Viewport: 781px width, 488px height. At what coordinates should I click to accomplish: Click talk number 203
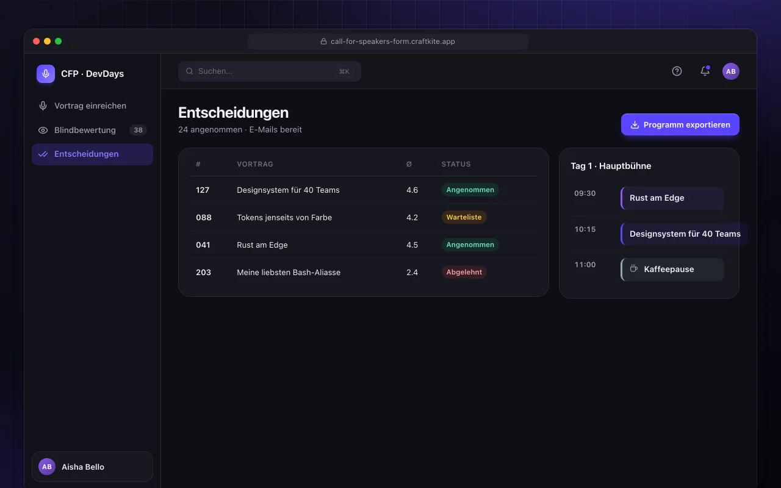203,272
